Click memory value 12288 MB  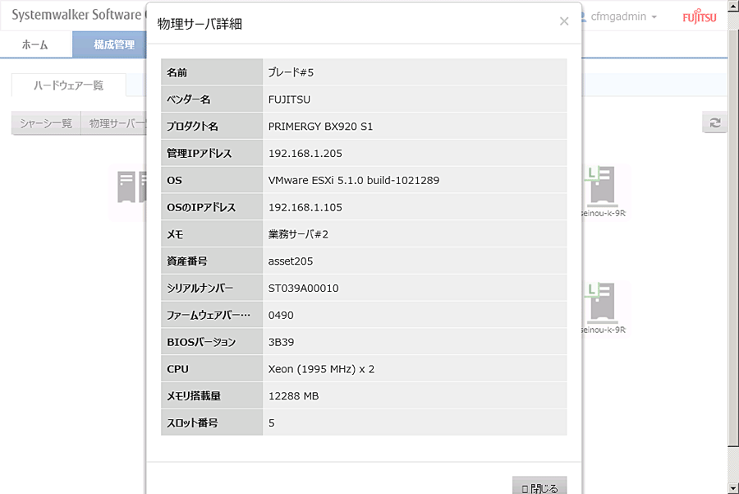pos(294,396)
